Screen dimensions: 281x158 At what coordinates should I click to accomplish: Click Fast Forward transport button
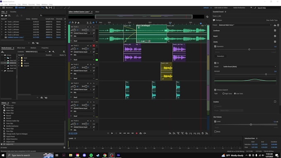tap(129, 133)
